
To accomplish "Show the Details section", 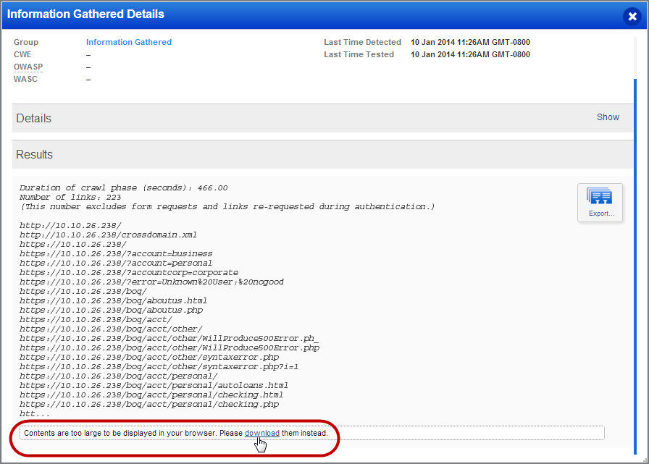I will tap(608, 117).
